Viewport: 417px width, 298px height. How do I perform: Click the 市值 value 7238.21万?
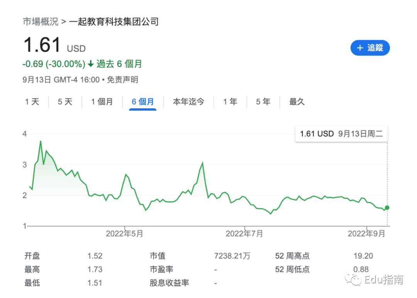pos(232,256)
